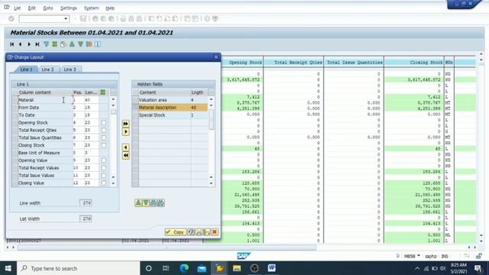Tick total checkbox for Total Receipt Values
489x275 pixels.
(103, 168)
